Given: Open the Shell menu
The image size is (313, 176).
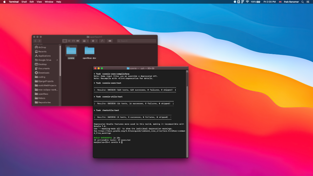Looking at the screenshot, I should 24,2.
